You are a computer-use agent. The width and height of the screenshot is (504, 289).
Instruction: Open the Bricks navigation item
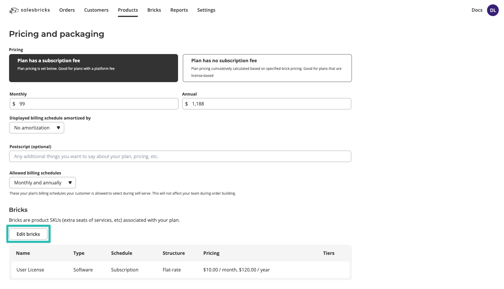[154, 10]
